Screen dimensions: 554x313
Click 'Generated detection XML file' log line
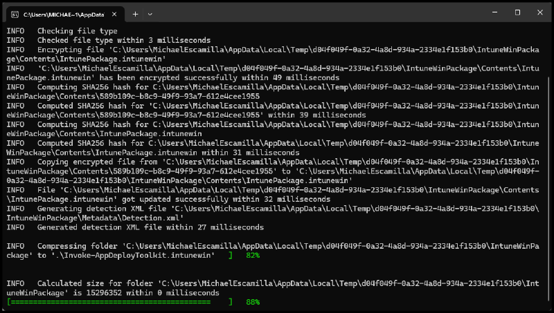121,227
